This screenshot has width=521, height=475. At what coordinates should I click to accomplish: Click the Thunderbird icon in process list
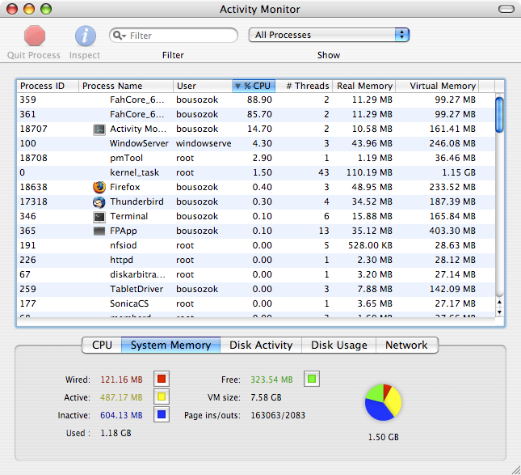tap(99, 201)
